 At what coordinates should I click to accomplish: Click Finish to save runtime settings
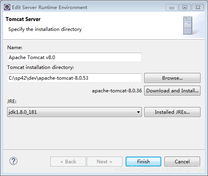coord(143,162)
